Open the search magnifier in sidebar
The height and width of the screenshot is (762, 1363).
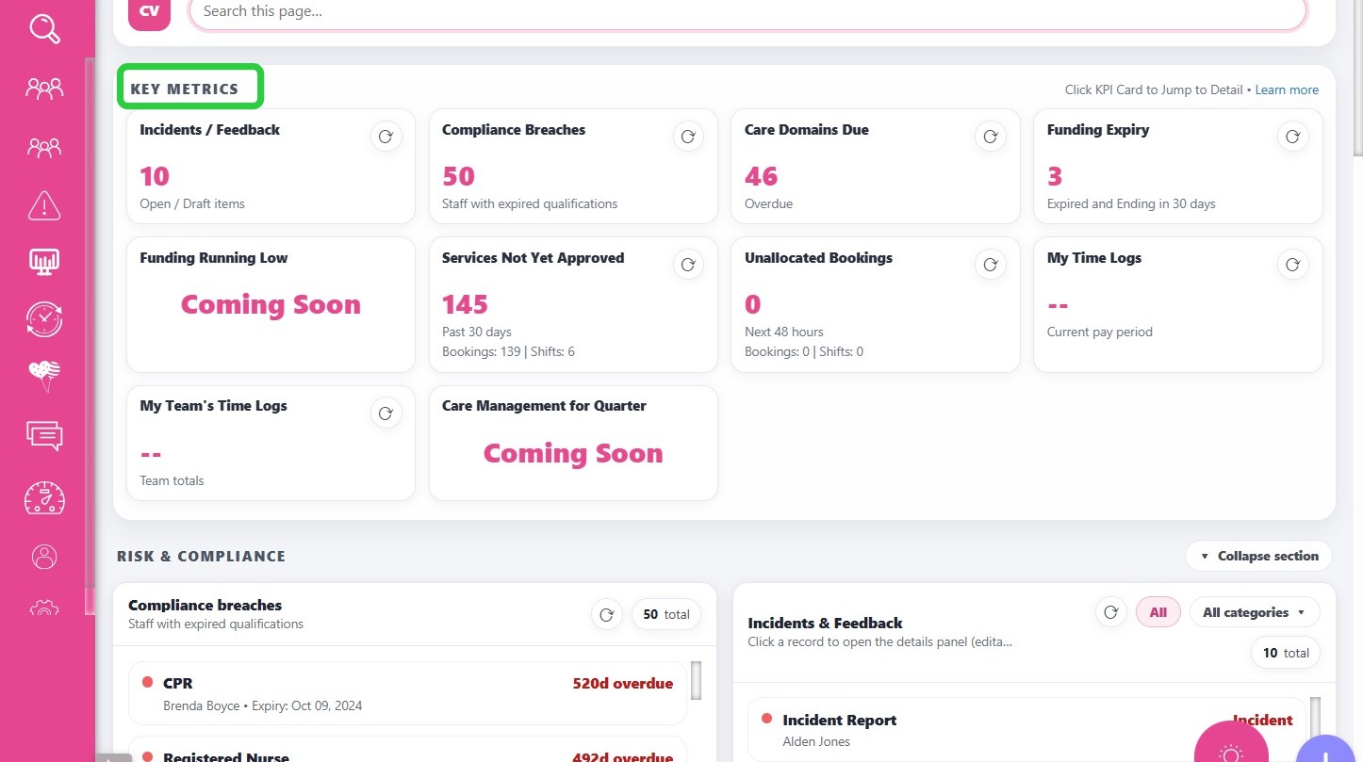[x=44, y=28]
